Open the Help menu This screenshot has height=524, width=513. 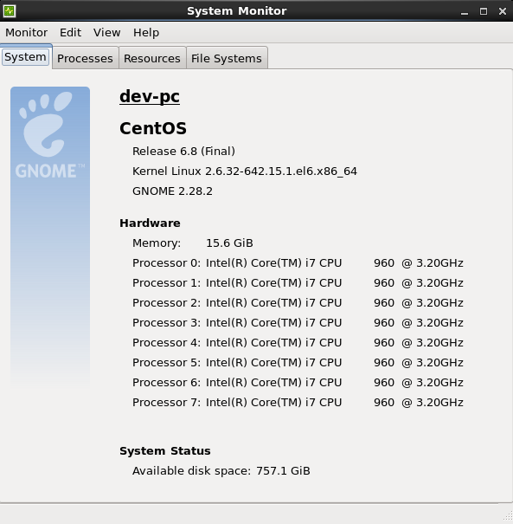click(x=146, y=33)
